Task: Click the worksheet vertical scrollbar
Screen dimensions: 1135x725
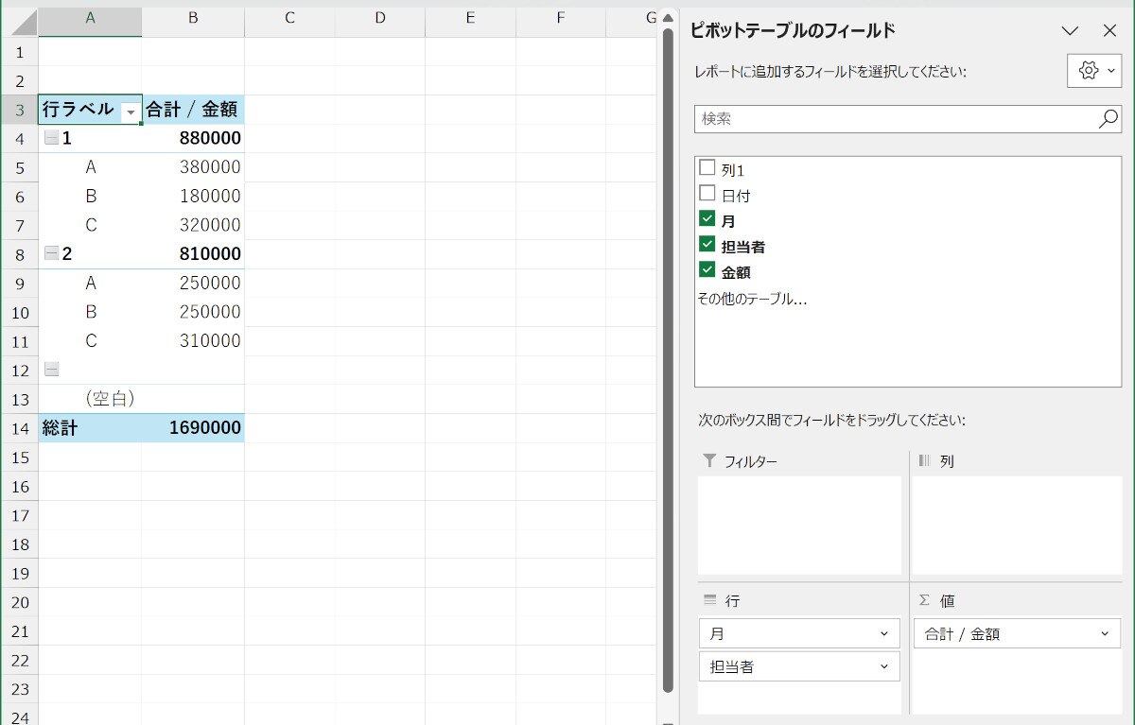Action: tap(669, 359)
